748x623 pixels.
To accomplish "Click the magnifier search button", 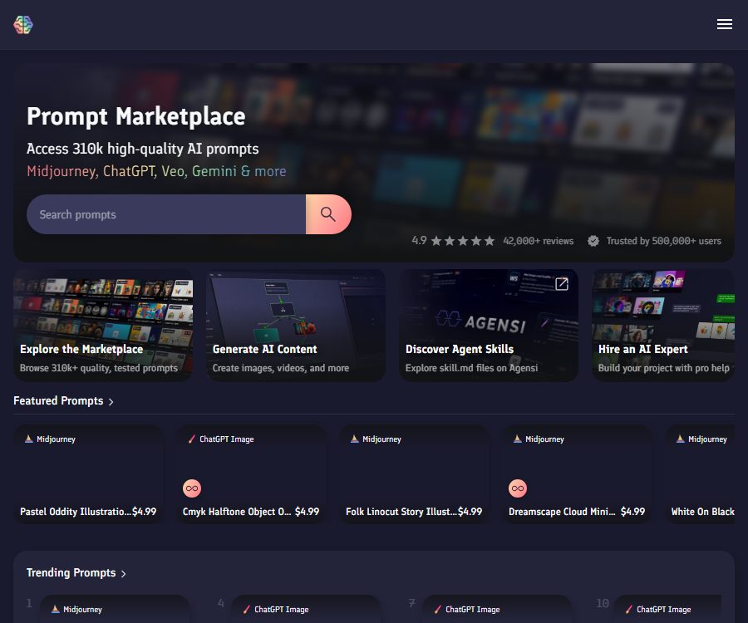I will point(328,214).
